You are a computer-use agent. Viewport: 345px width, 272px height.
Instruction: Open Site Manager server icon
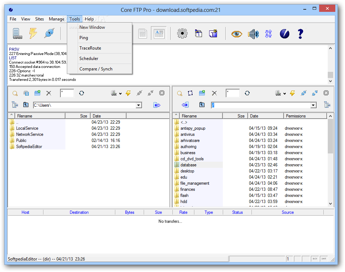click(17, 34)
